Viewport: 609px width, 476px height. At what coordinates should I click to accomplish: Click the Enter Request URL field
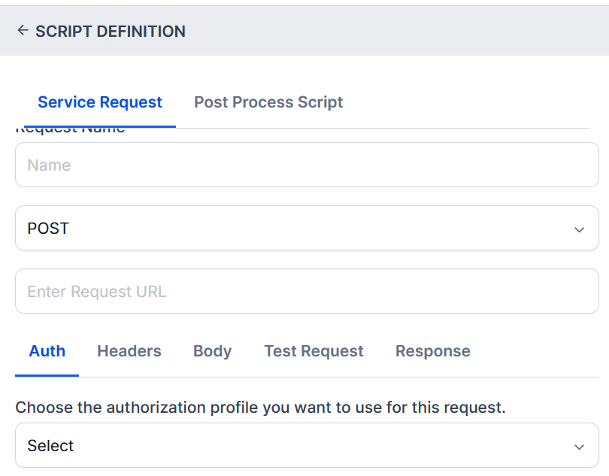[x=307, y=291]
